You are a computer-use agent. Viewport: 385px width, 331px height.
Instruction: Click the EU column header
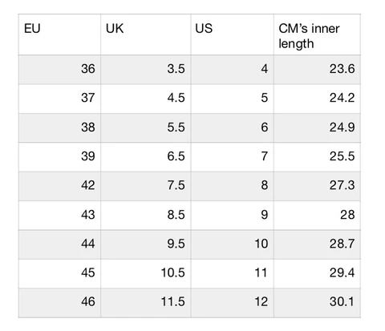[x=59, y=34]
